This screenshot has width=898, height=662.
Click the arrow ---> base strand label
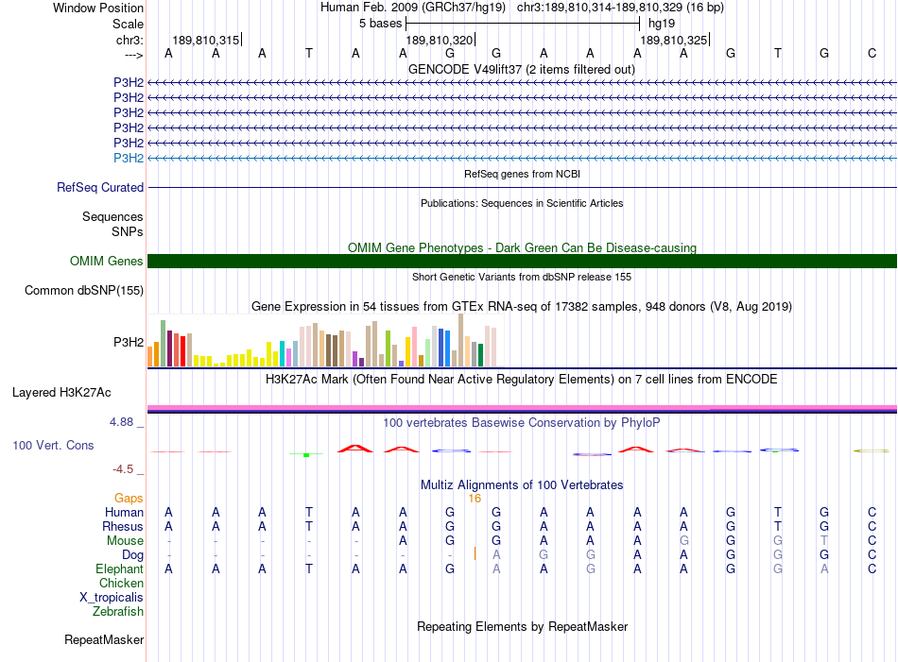click(133, 55)
